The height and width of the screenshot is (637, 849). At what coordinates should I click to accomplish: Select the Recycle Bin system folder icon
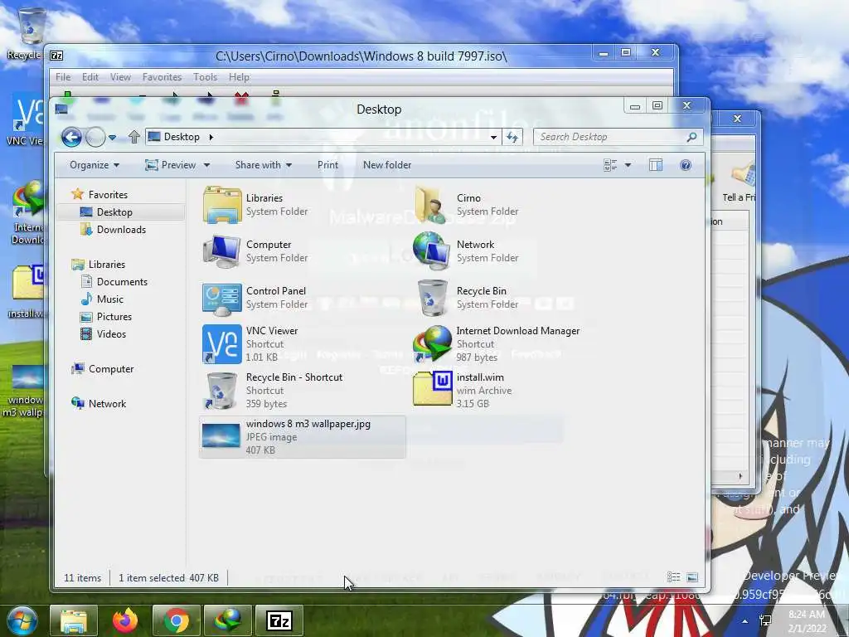(x=432, y=298)
